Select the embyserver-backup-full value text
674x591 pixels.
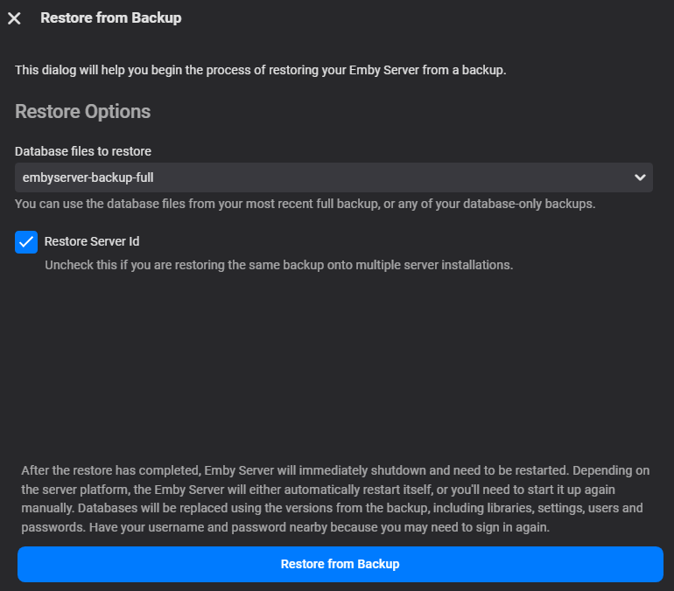coord(88,178)
